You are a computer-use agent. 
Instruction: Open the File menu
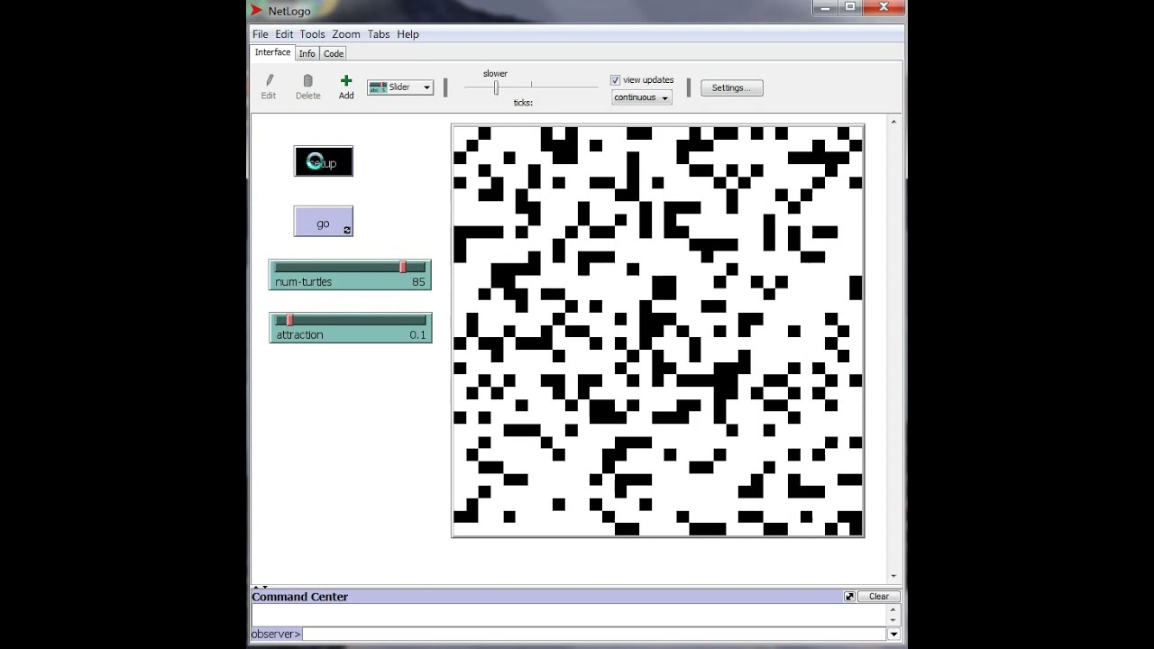[x=261, y=34]
